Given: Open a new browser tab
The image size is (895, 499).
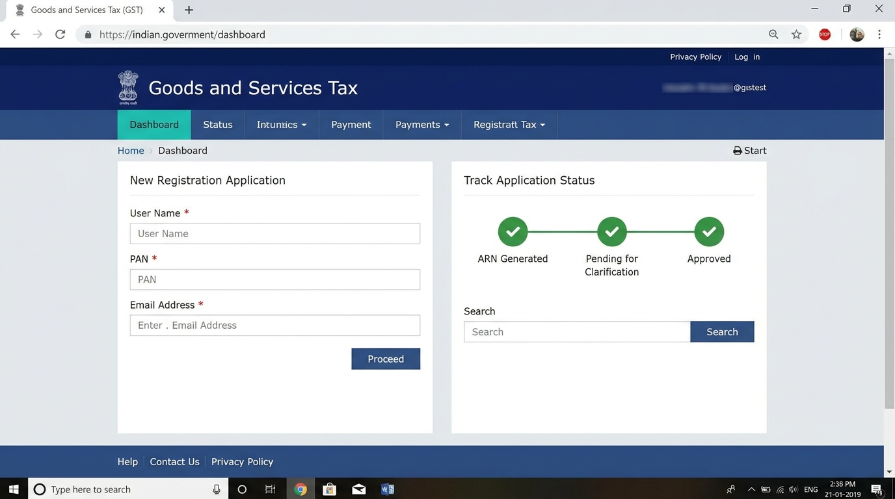Looking at the screenshot, I should [189, 10].
